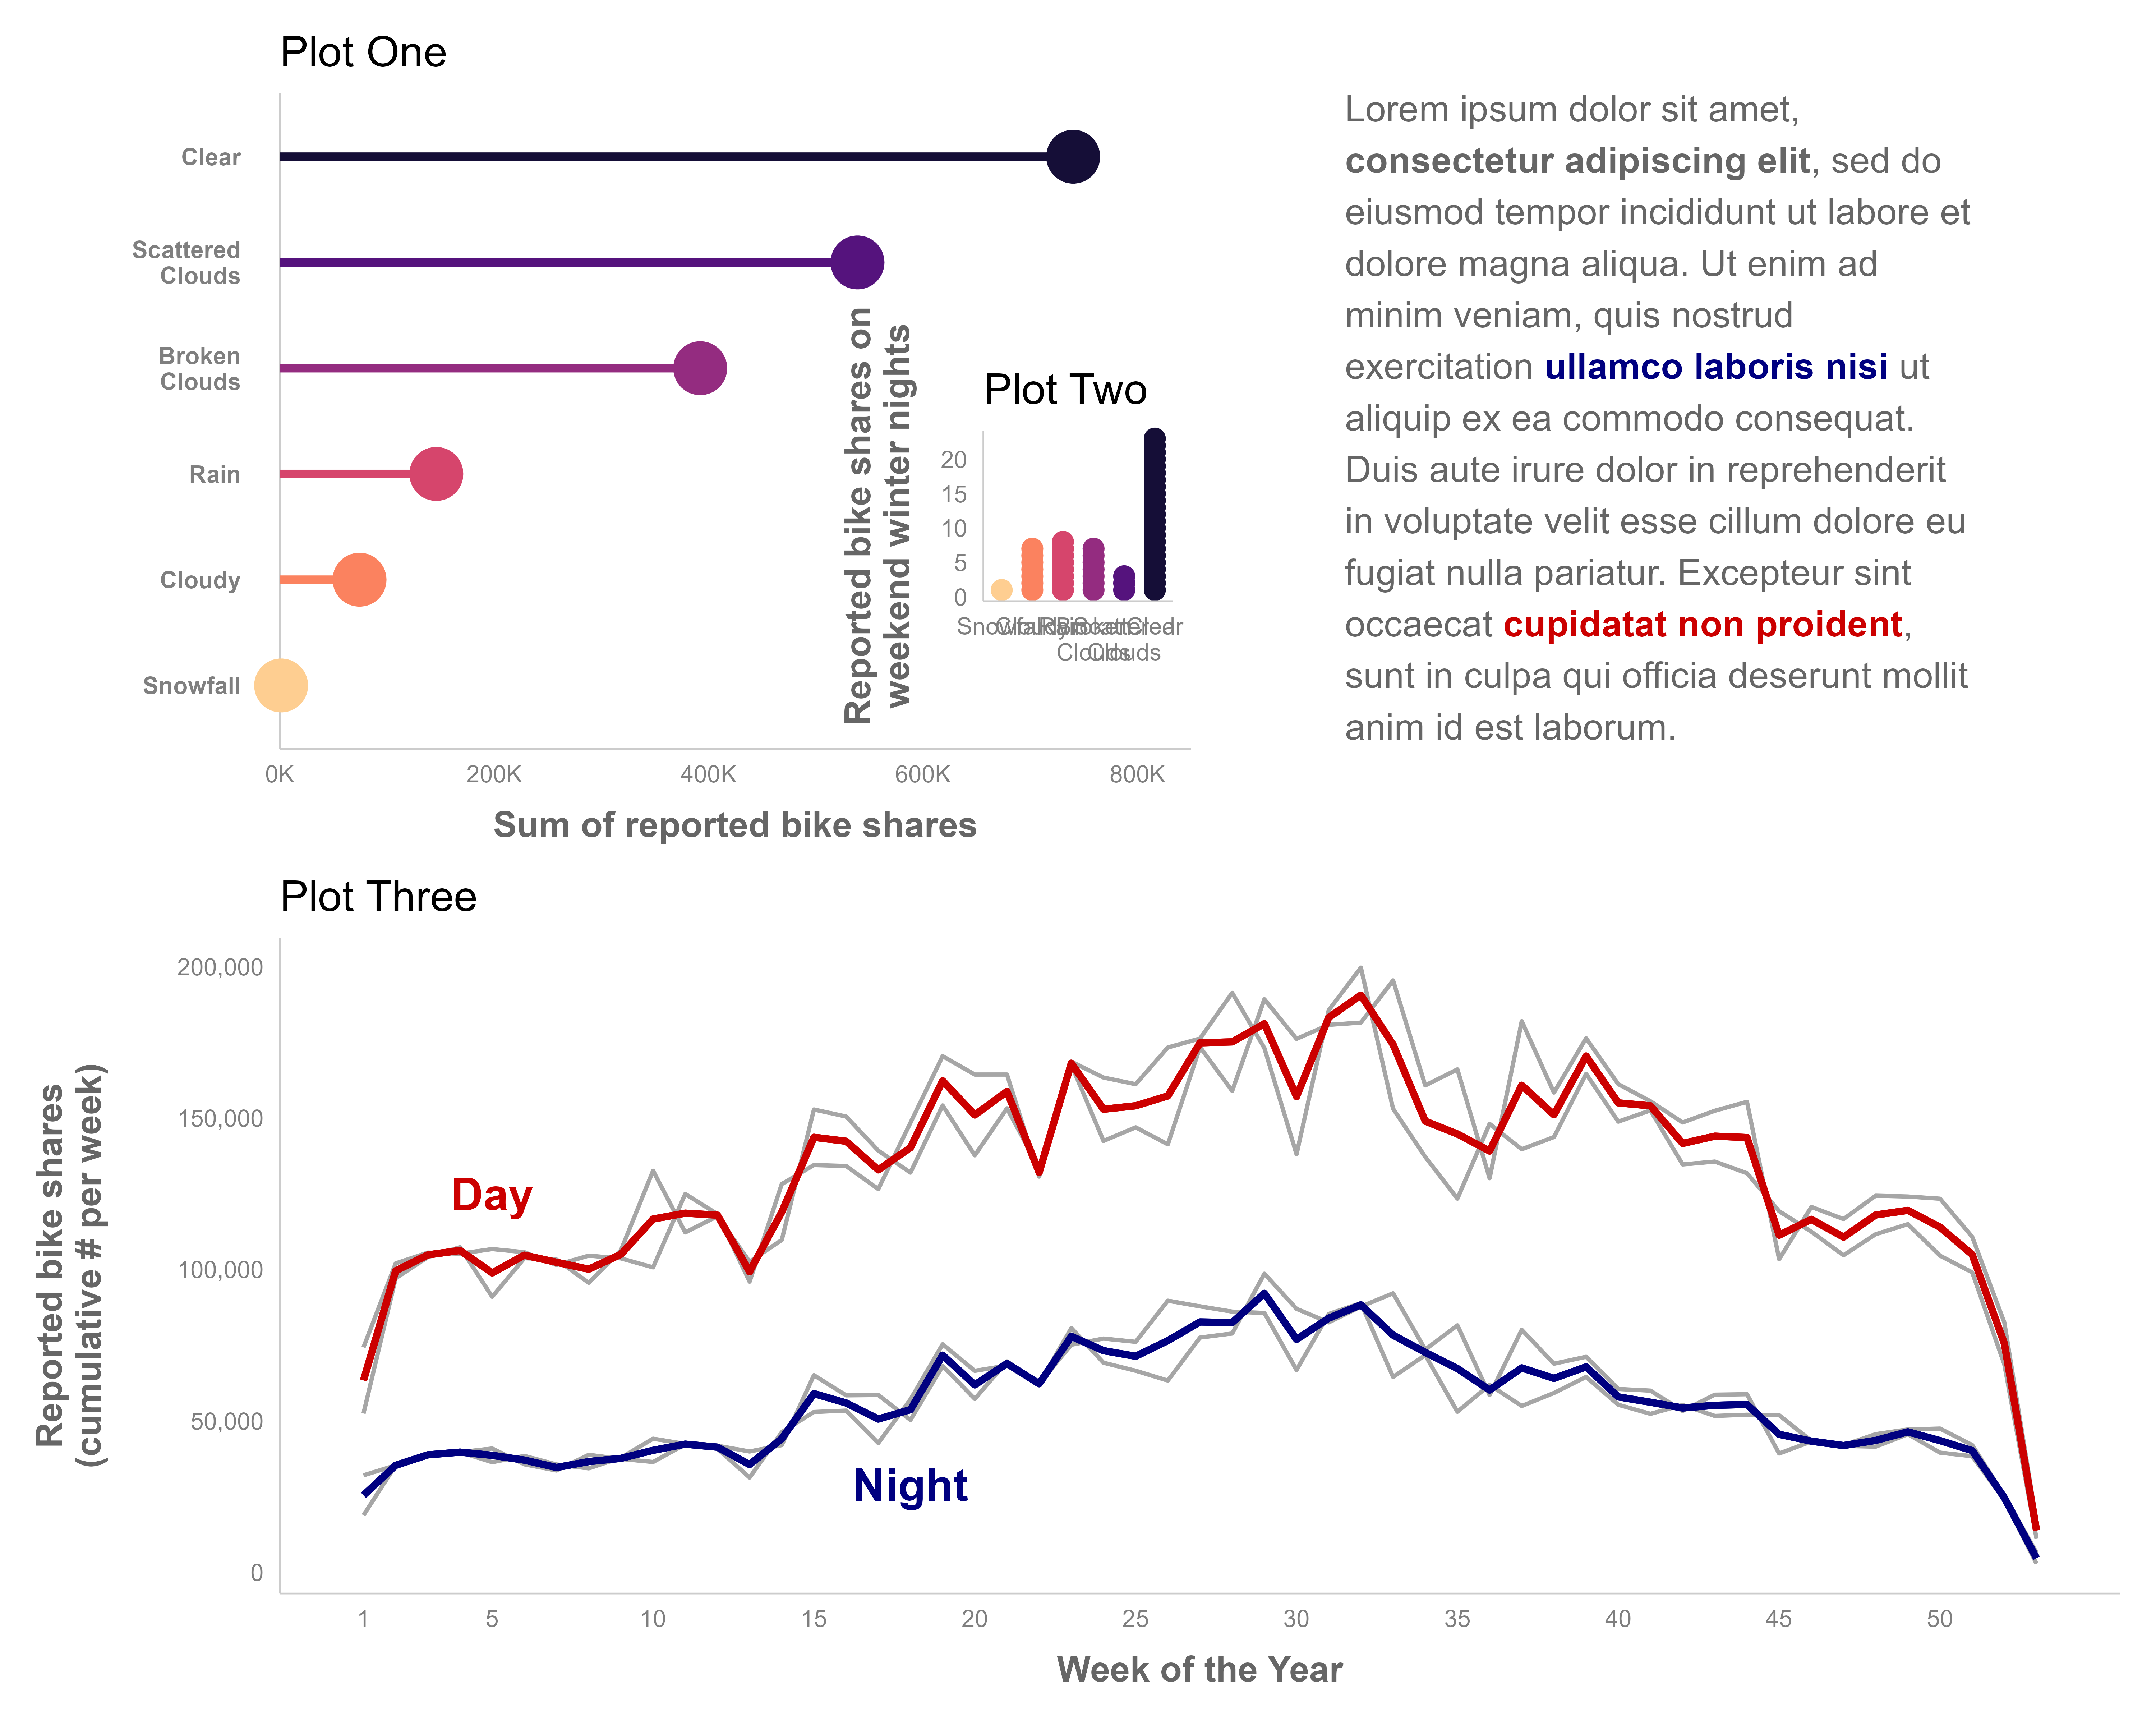Click the bold "consectetur adipiscing elit" text
The image size is (2156, 1725).
tap(1577, 161)
